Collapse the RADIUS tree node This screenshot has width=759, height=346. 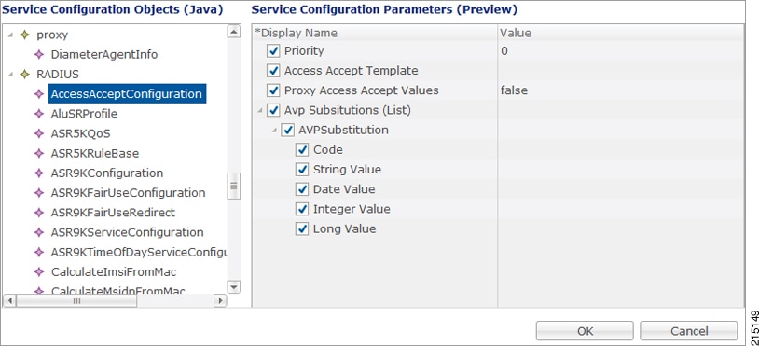[x=10, y=75]
